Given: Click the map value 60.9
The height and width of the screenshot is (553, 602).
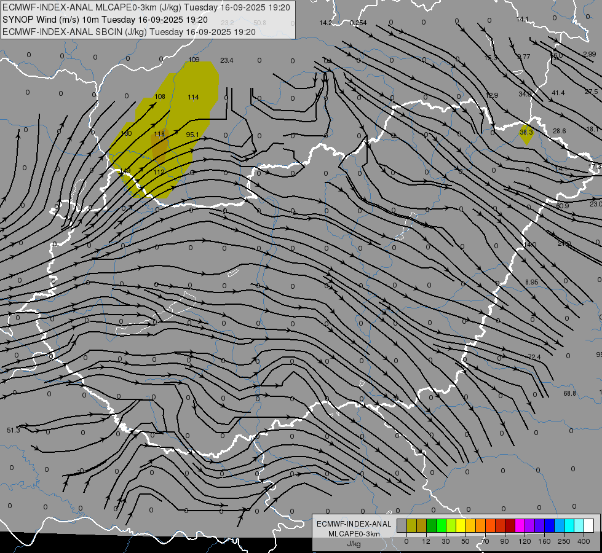Looking at the screenshot, I should click(x=562, y=206).
